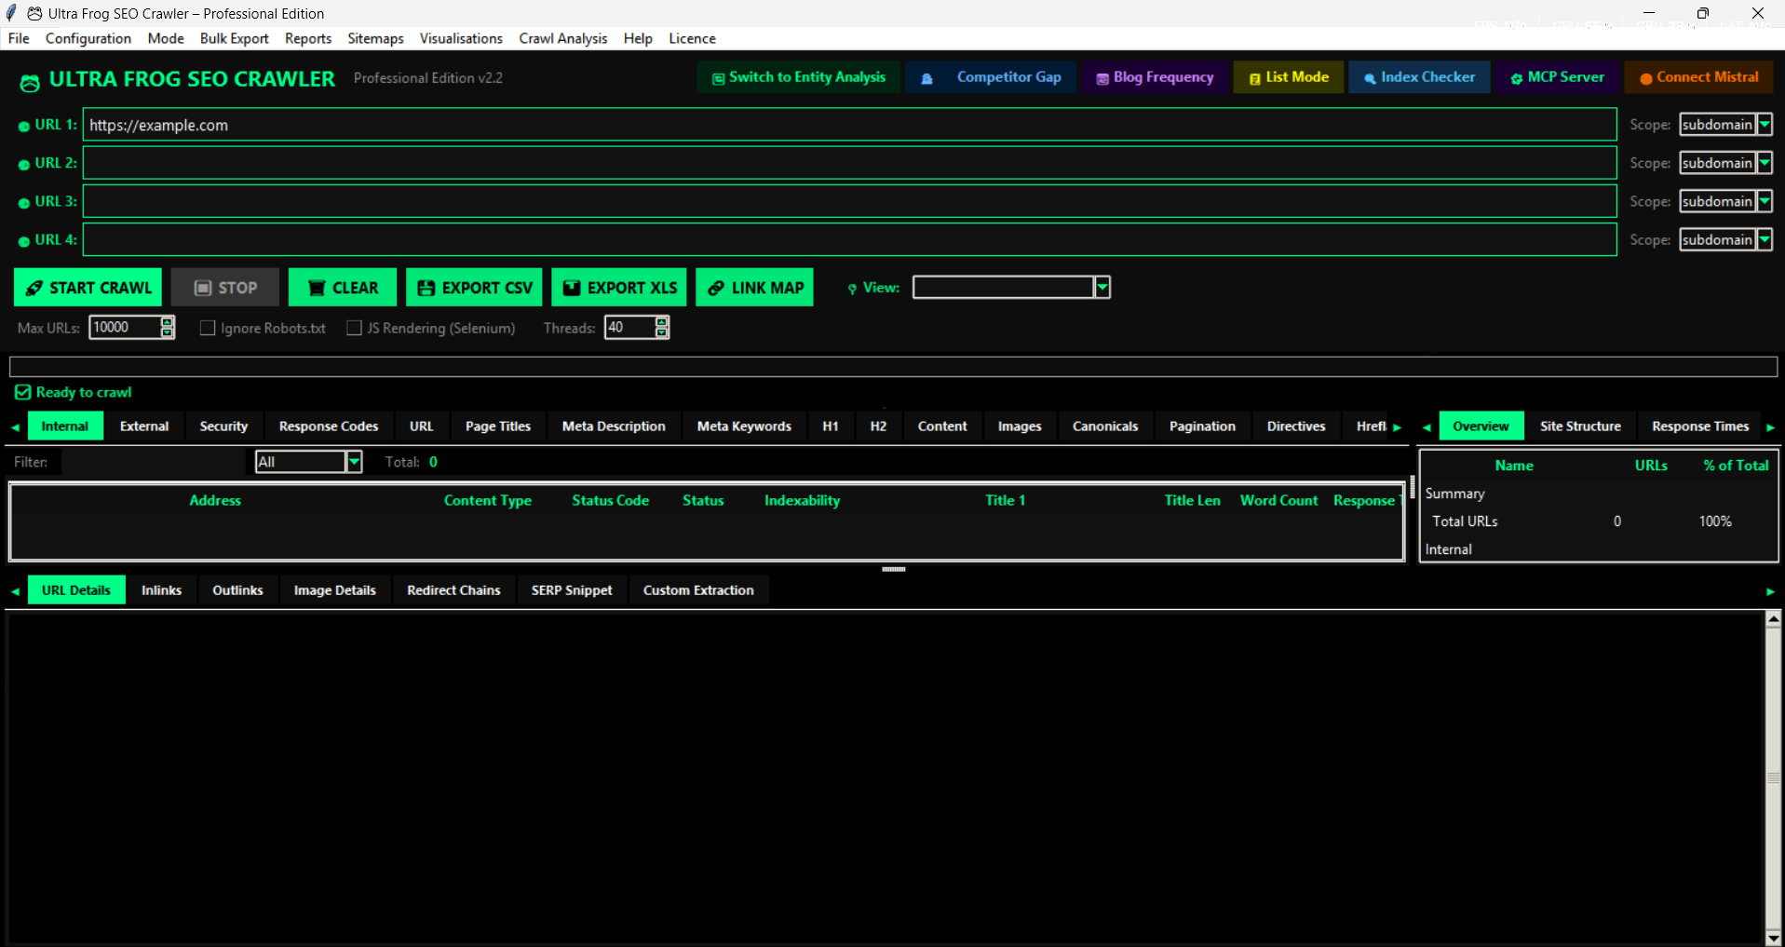Click the pin icon next to View
Screen dimensions: 1785x947
click(852, 289)
